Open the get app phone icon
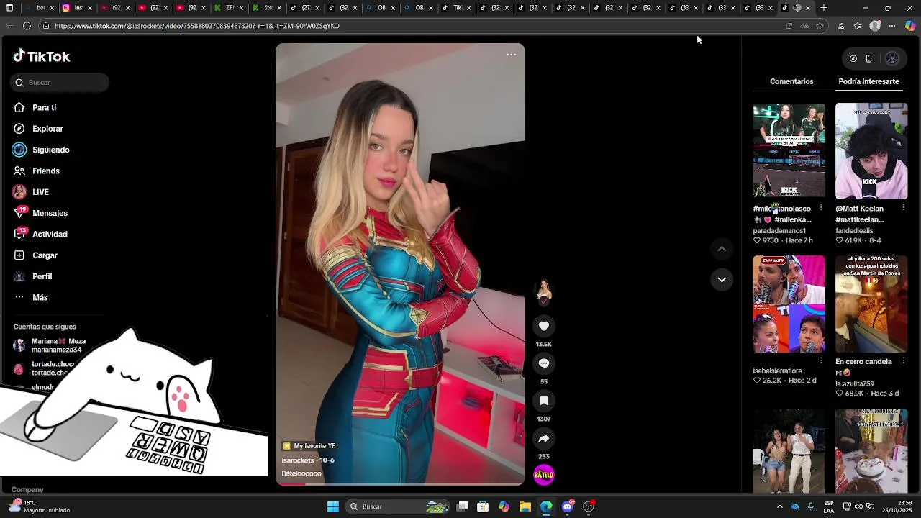 pyautogui.click(x=868, y=59)
